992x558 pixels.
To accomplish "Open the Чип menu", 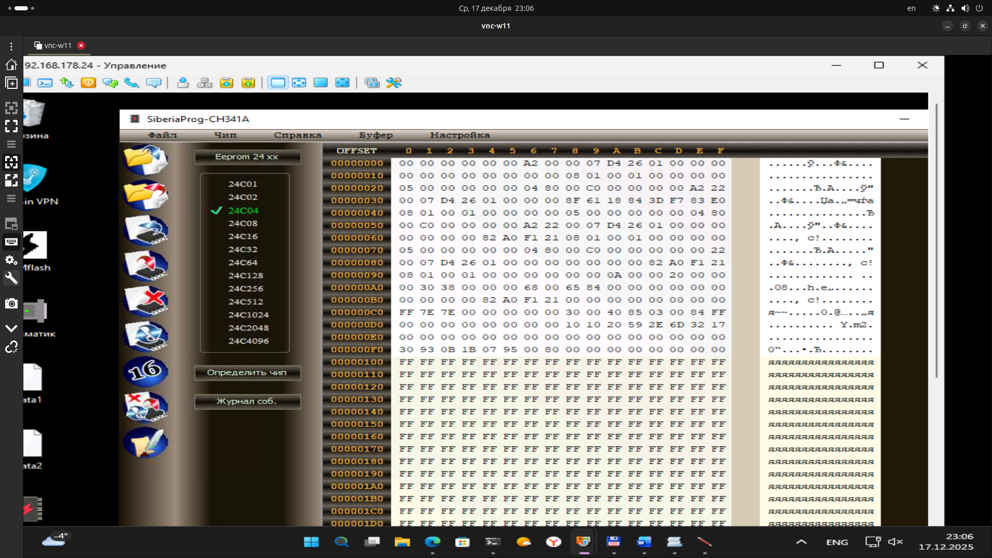I will [225, 135].
